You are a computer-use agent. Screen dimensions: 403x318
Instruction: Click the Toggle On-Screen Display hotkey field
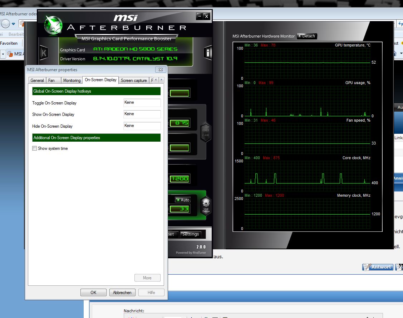(142, 103)
